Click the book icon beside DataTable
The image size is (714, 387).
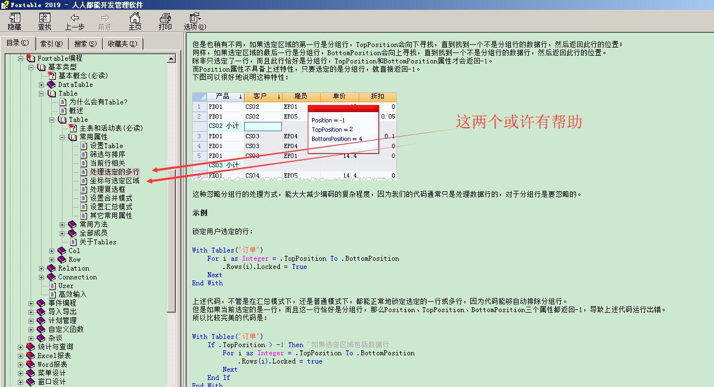pos(51,85)
